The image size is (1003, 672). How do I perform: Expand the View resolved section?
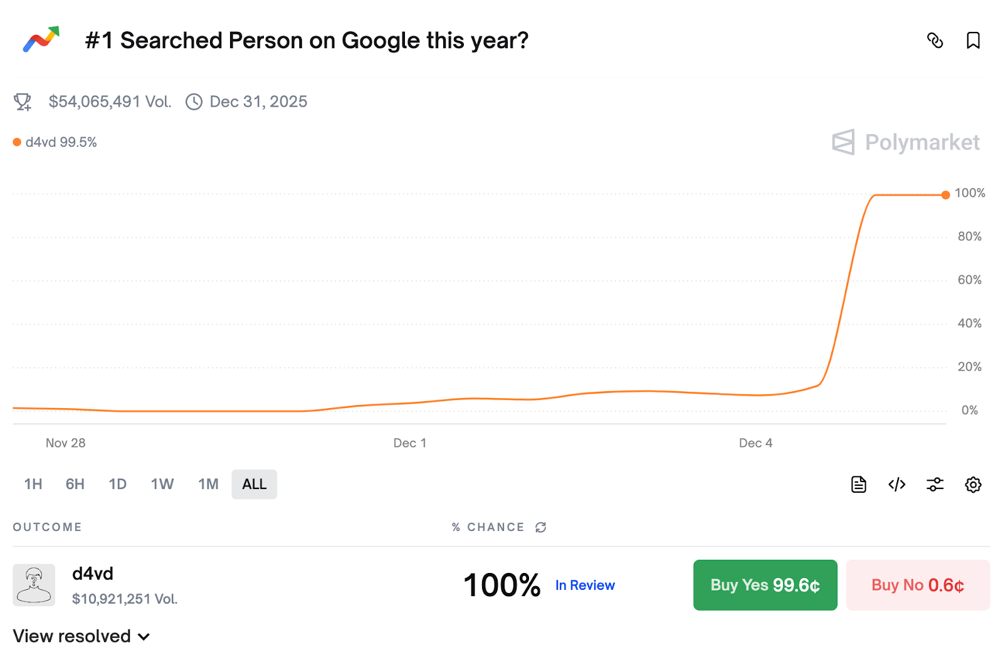81,636
